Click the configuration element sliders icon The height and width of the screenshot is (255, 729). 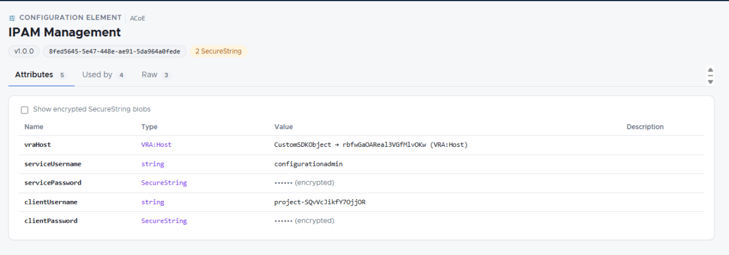tap(12, 18)
